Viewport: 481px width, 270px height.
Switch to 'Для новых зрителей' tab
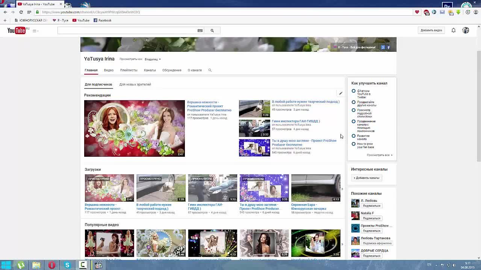pyautogui.click(x=135, y=84)
